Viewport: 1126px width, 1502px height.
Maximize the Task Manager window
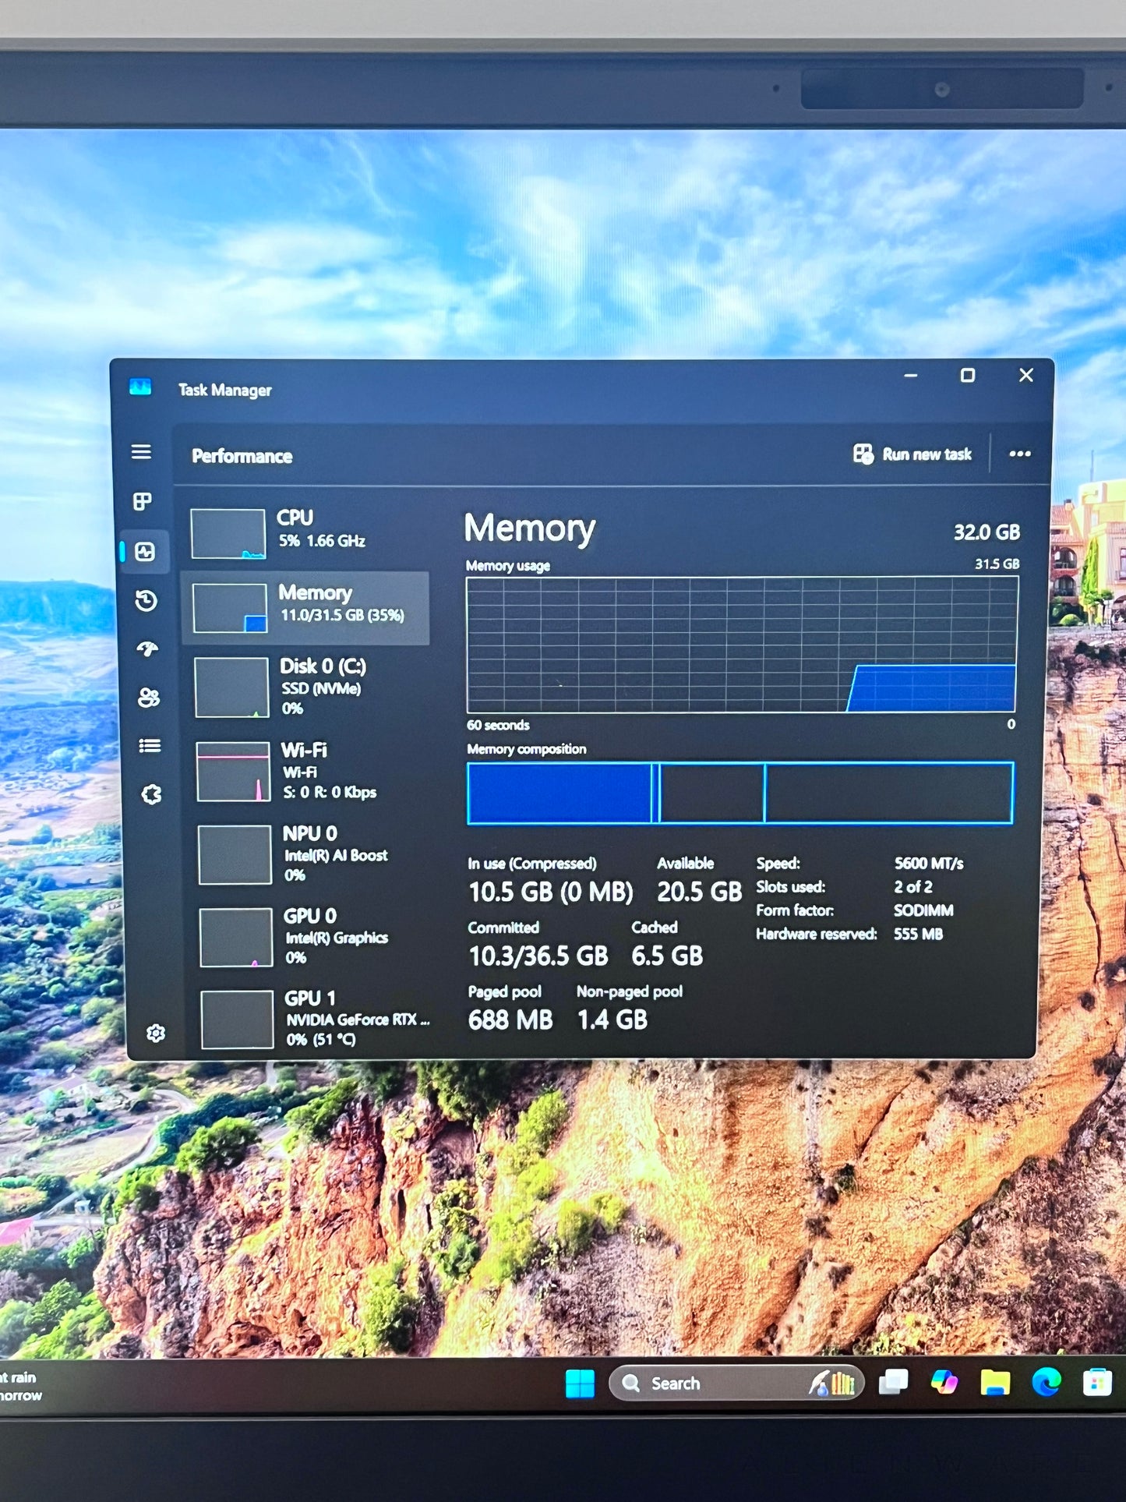click(x=967, y=376)
